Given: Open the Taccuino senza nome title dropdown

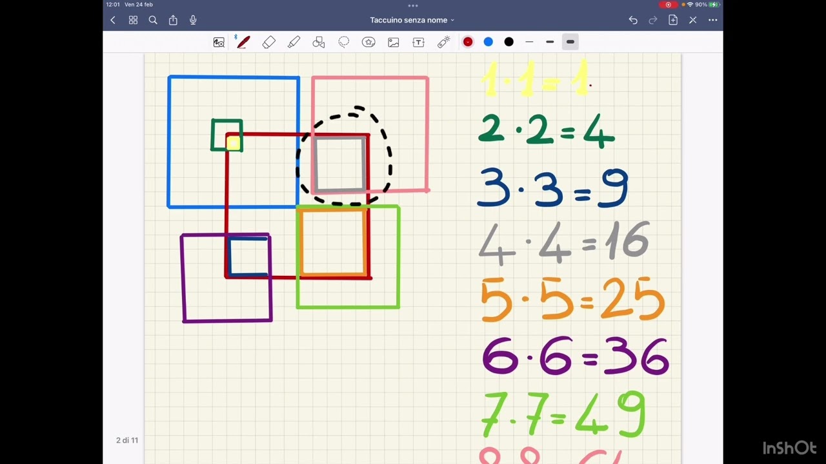Looking at the screenshot, I should [412, 20].
